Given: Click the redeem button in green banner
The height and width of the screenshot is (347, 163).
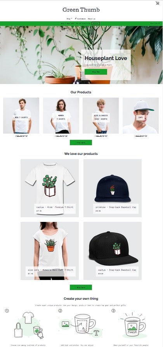Looking at the screenshot, I should (95, 24).
